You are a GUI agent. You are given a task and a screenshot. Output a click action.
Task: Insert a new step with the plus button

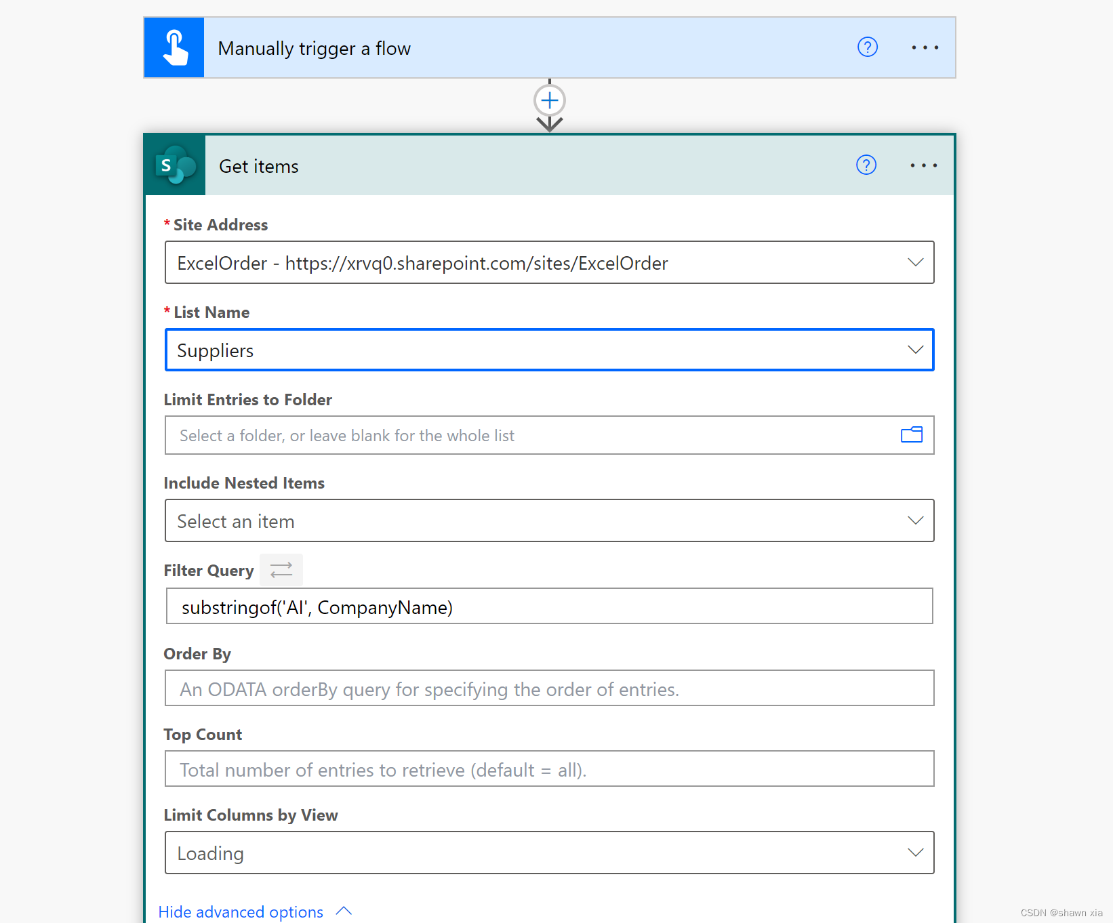(x=550, y=101)
